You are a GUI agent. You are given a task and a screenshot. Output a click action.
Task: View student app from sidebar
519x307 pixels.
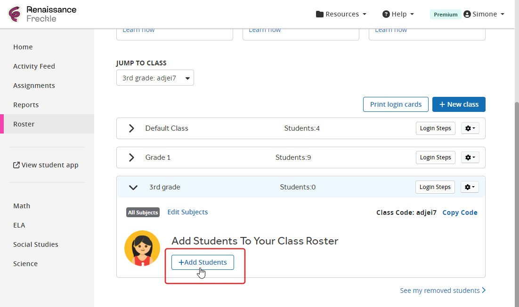click(x=46, y=165)
